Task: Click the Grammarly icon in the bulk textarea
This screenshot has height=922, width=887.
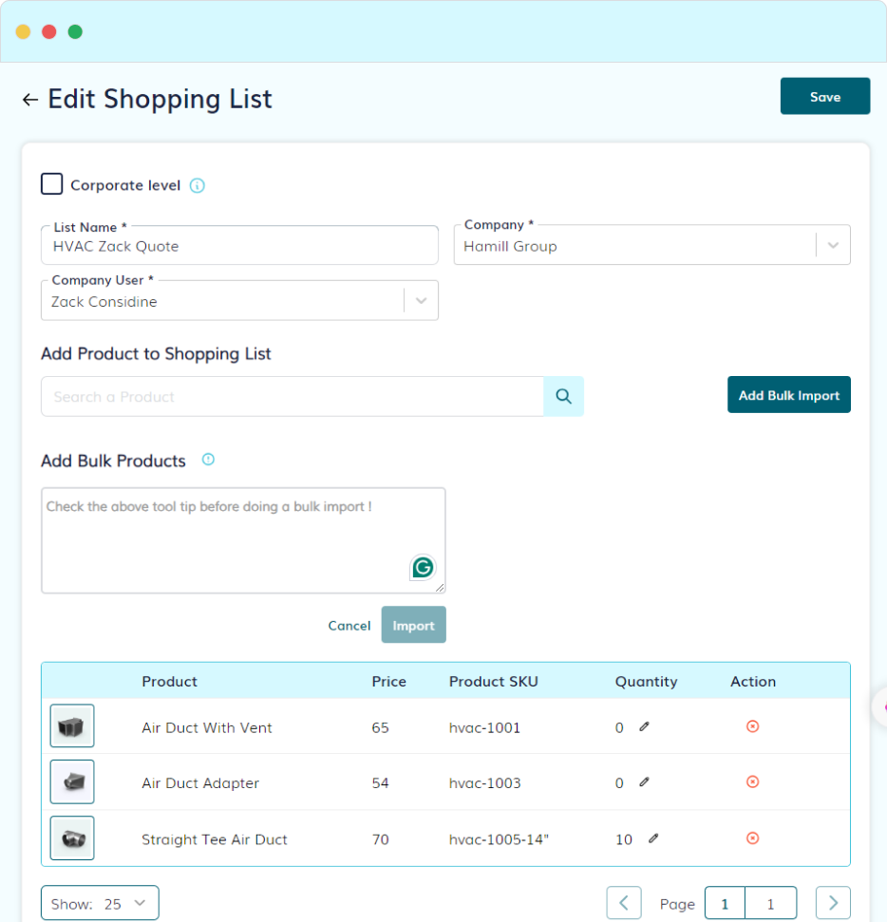Action: (423, 568)
